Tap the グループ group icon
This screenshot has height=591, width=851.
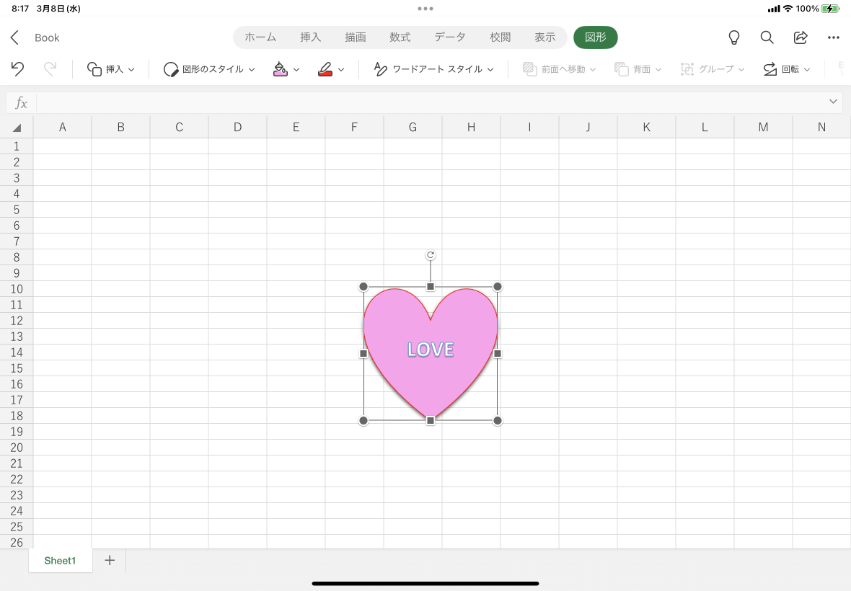(687, 69)
